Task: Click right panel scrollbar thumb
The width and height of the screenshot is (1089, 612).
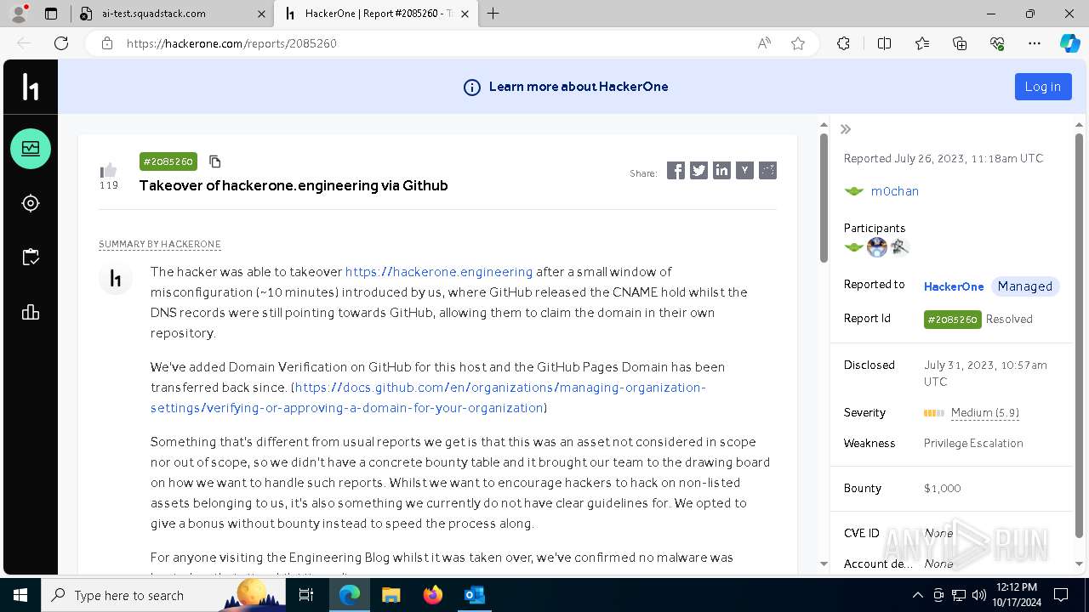Action: click(1079, 336)
